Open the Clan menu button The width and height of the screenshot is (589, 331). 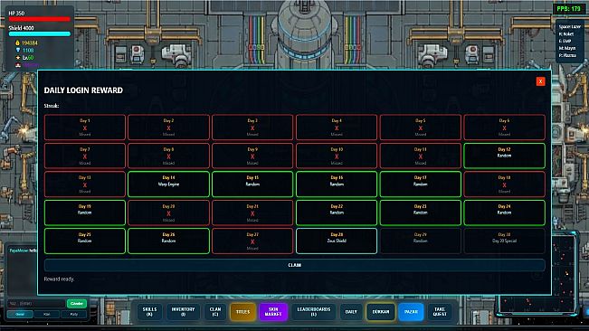[x=215, y=312]
